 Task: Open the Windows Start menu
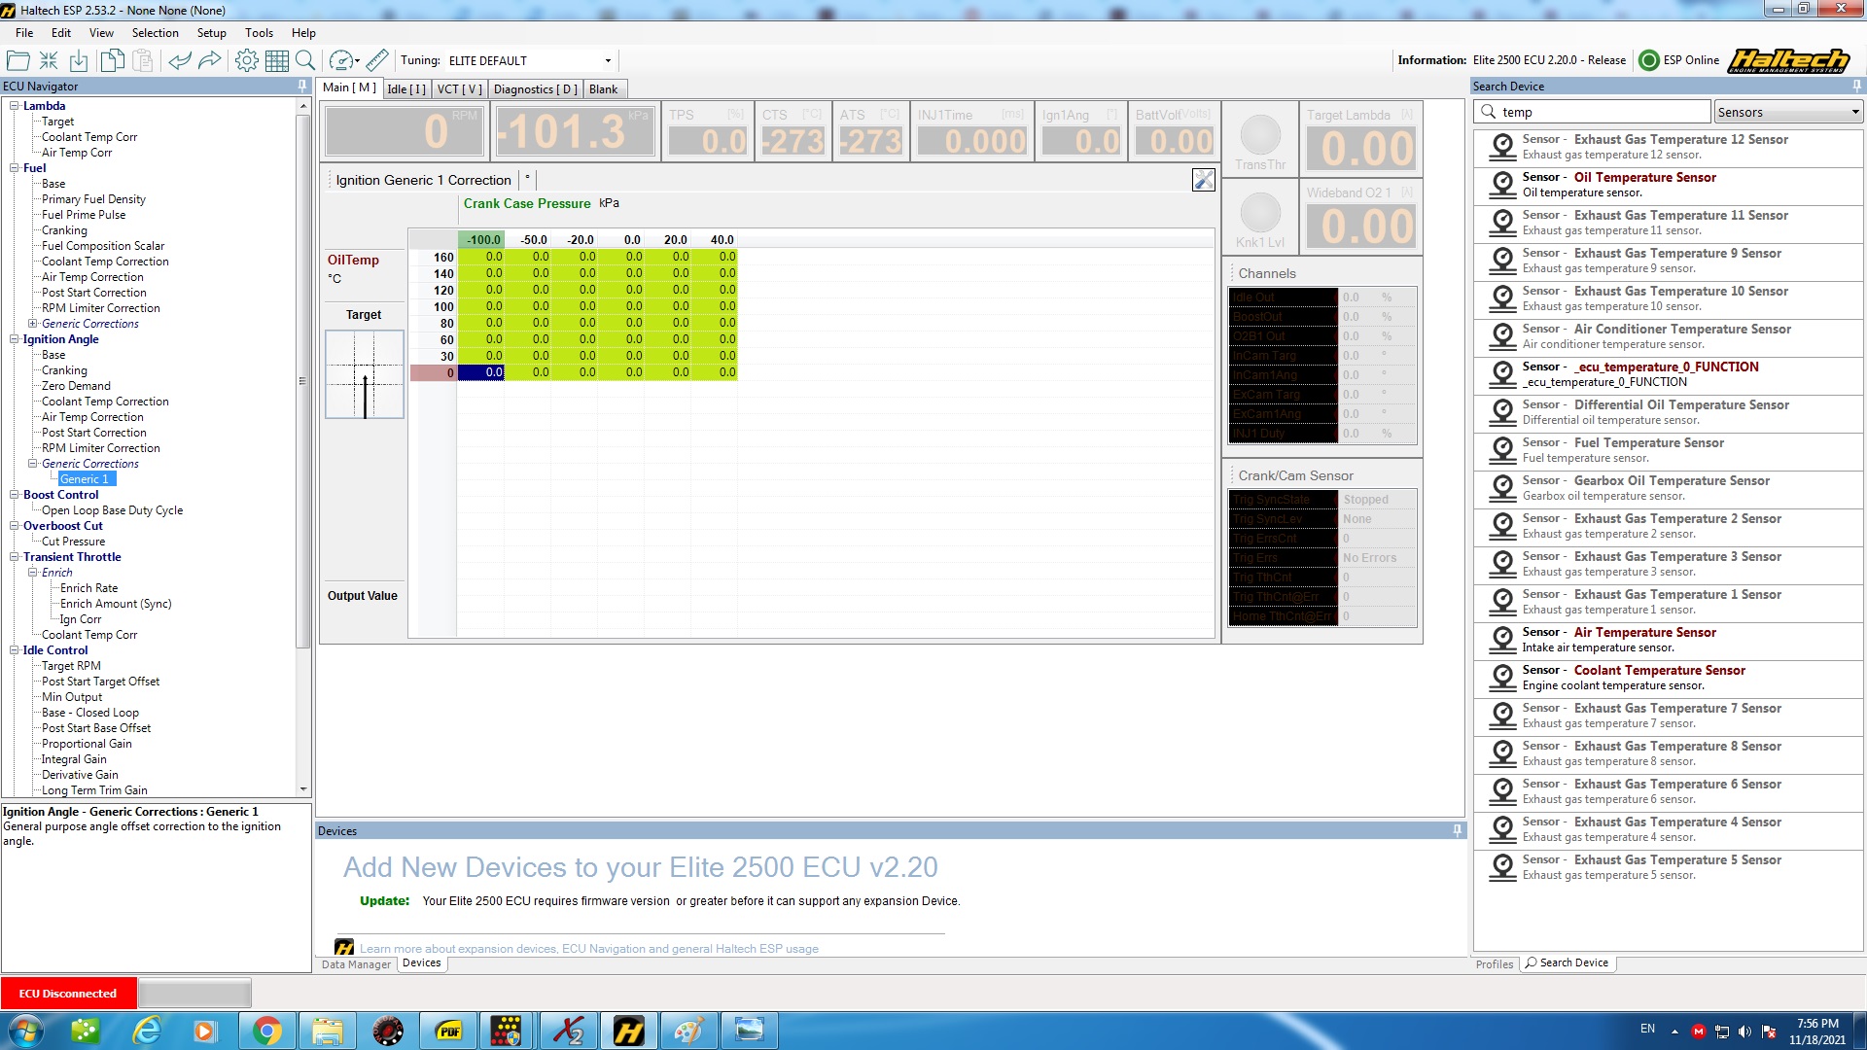[26, 1031]
